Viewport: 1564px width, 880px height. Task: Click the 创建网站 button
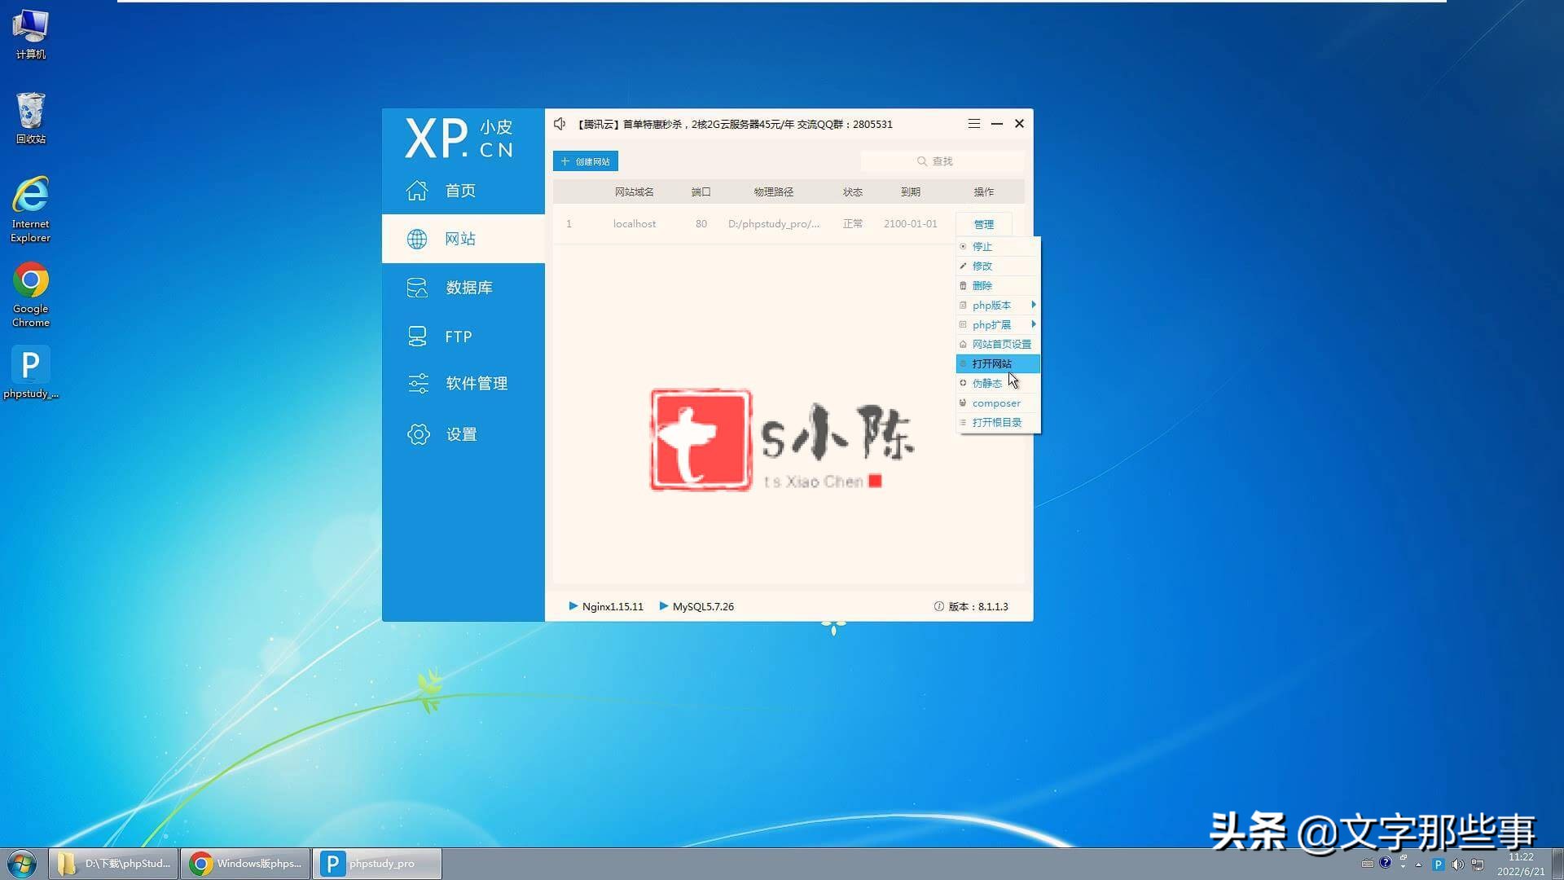[585, 161]
